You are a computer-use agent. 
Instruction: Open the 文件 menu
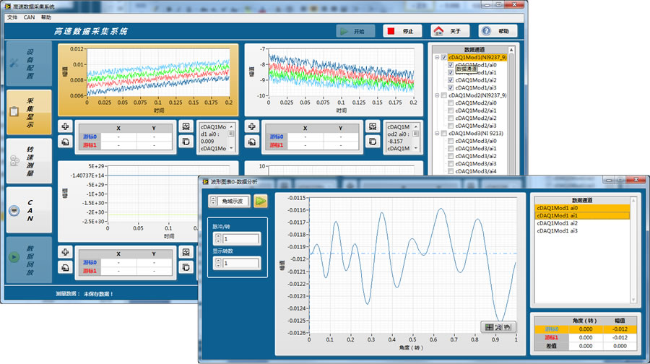point(12,17)
